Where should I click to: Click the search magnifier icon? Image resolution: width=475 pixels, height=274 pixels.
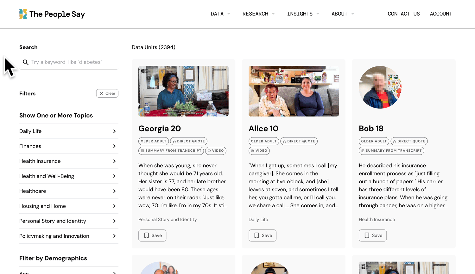point(26,62)
